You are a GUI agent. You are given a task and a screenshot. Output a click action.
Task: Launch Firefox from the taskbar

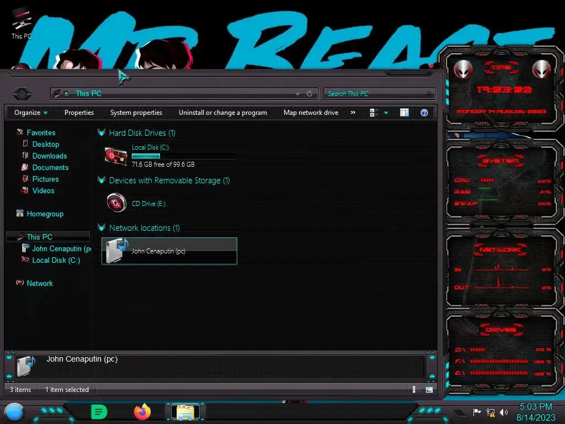[142, 412]
